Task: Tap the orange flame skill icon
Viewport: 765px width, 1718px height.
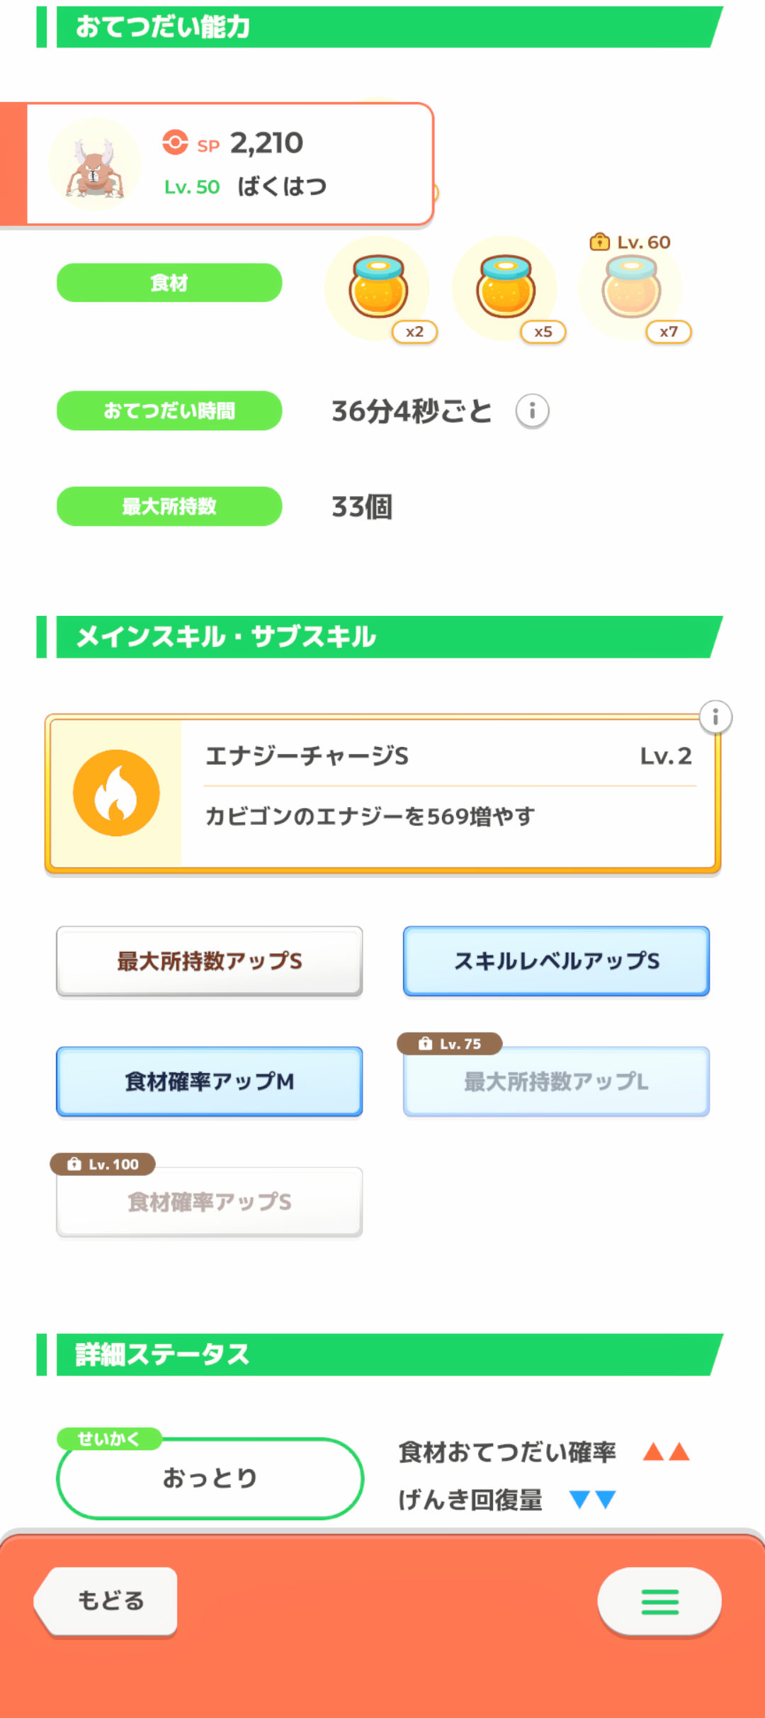Action: point(116,793)
